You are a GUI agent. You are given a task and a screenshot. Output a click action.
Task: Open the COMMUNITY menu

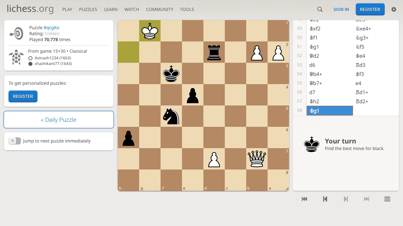click(x=160, y=9)
